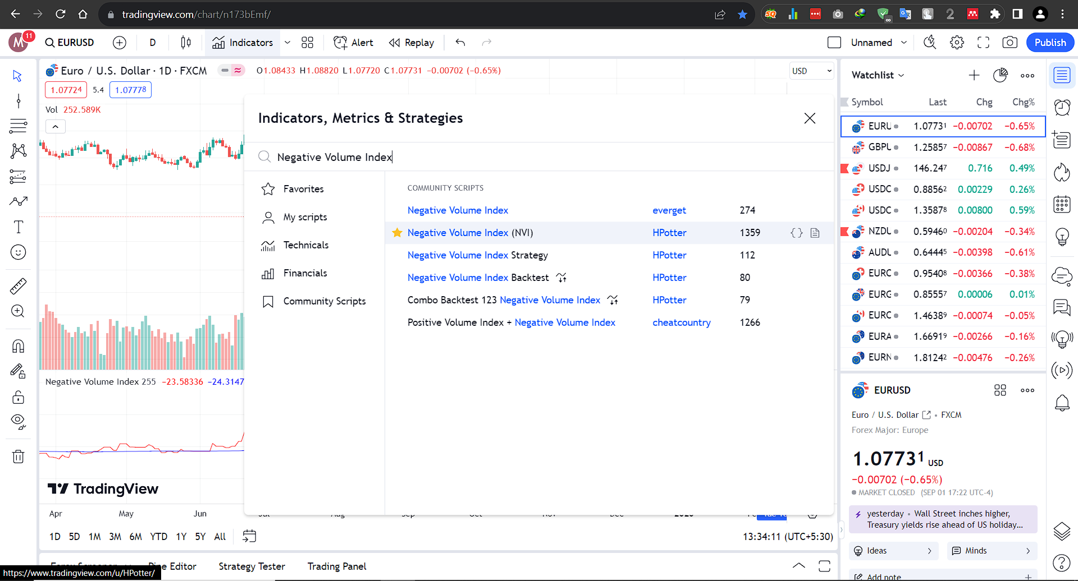Expand favorite indicators dropdown arrow
Viewport: 1078px width, 581px height.
tap(287, 43)
